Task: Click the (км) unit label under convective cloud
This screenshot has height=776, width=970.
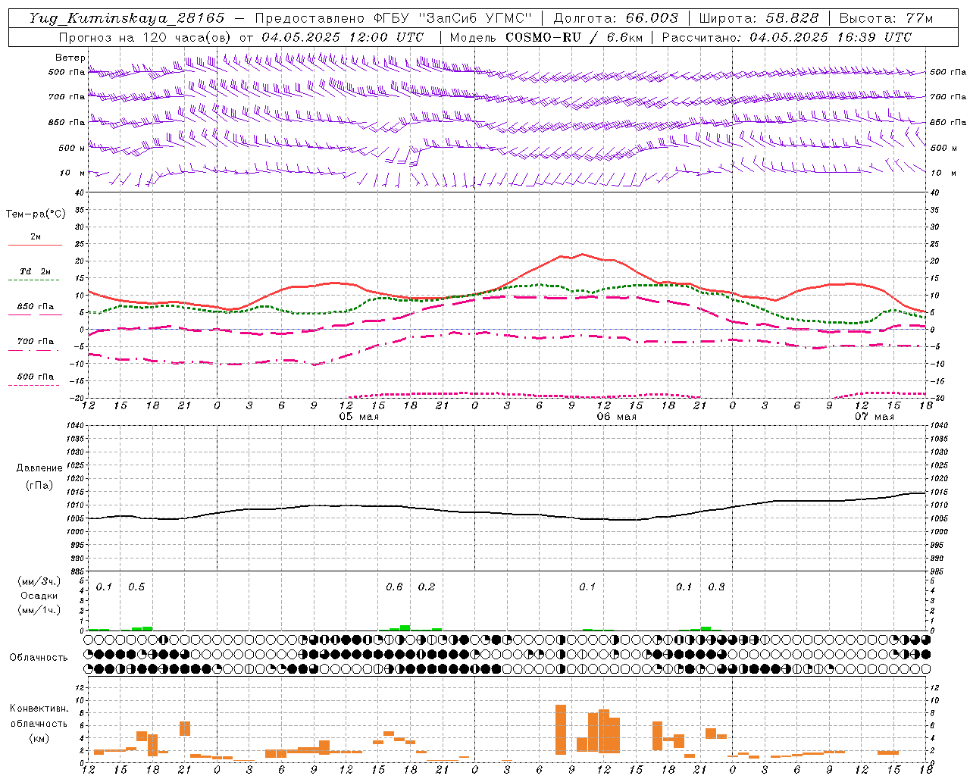Action: click(x=39, y=737)
